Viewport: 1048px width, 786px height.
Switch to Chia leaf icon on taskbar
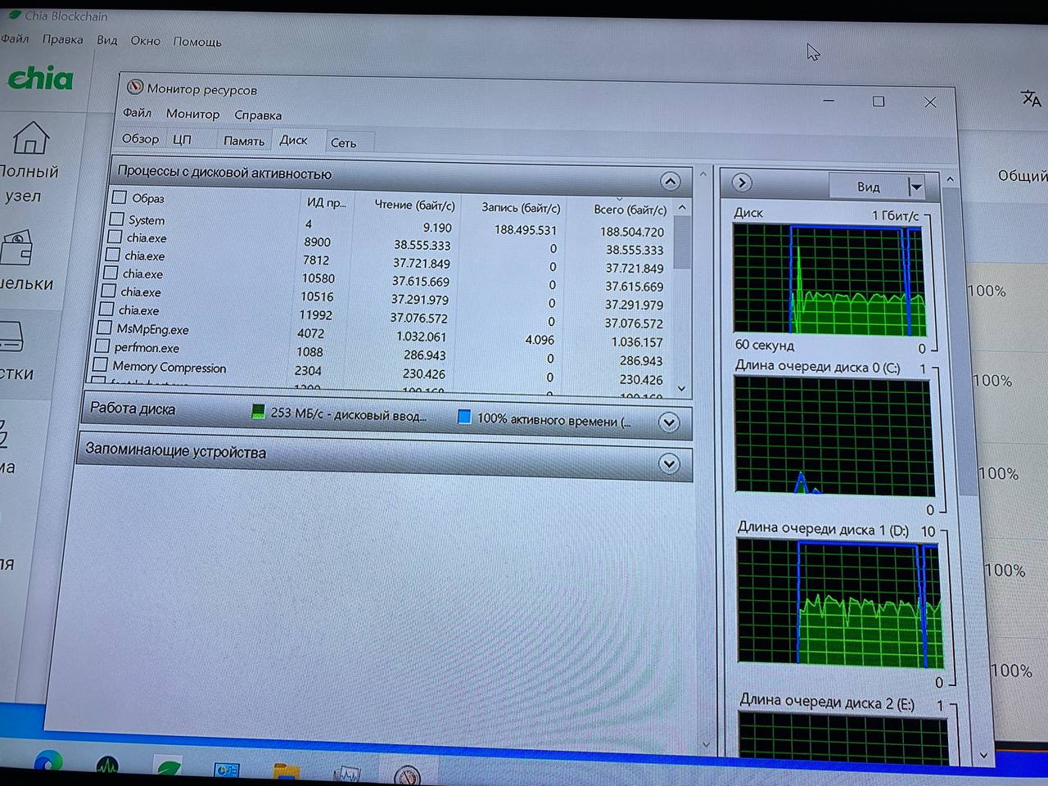point(169,769)
